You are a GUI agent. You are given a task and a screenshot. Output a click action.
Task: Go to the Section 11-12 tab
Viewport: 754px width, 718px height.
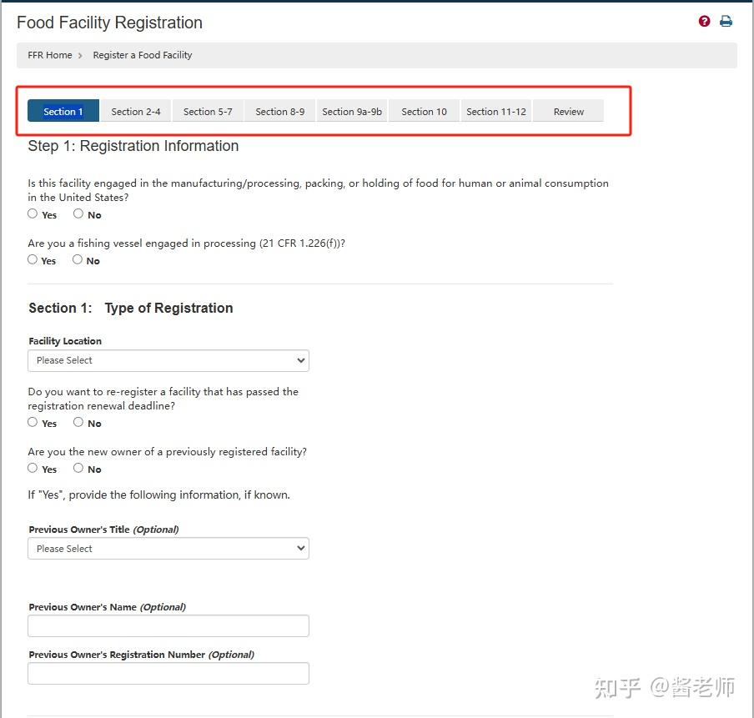(496, 111)
